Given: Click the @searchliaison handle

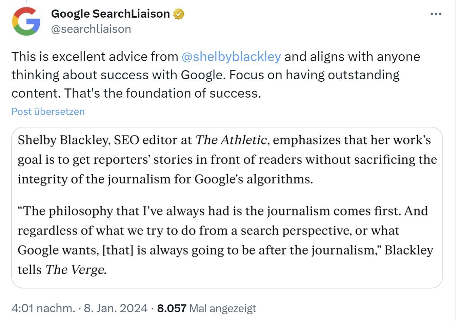Looking at the screenshot, I should pyautogui.click(x=91, y=29).
